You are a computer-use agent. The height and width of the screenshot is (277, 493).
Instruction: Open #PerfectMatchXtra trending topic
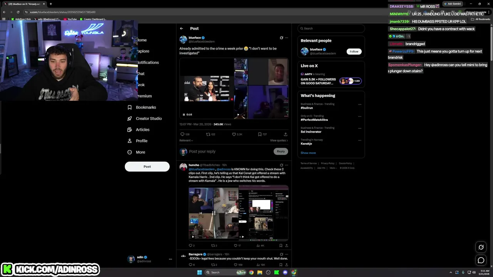314,120
